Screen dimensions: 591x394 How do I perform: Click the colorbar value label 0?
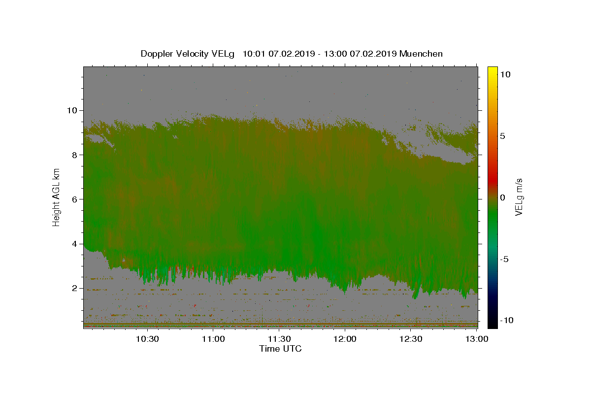tap(503, 197)
